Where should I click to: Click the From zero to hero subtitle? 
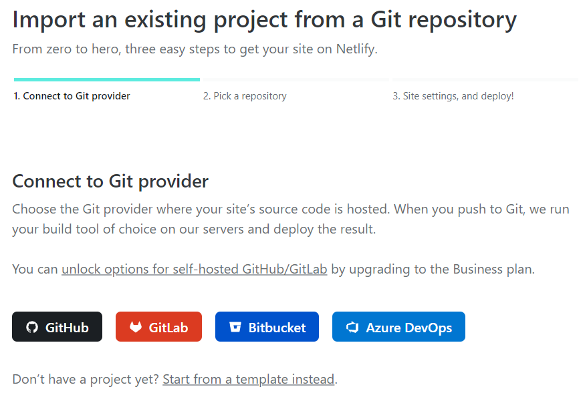tap(195, 49)
